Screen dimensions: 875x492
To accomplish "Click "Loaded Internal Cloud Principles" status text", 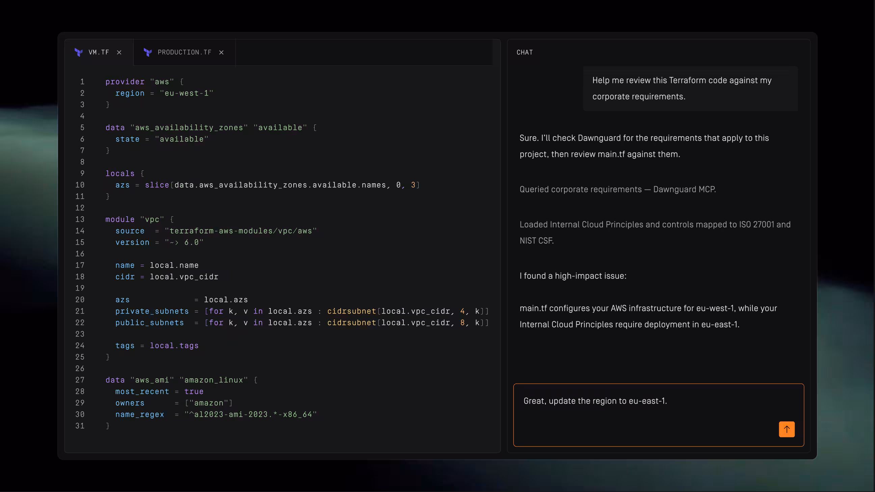I will point(655,233).
